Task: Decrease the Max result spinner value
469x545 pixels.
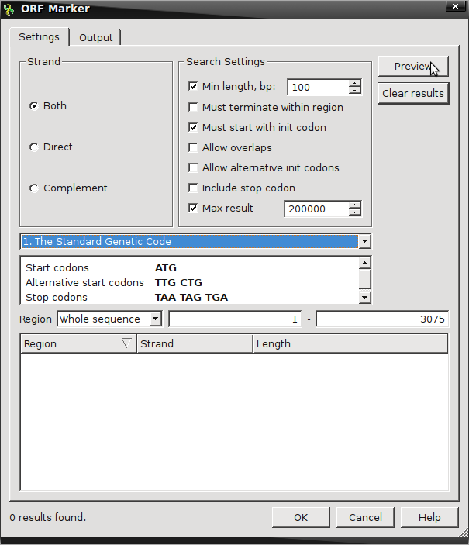Action: [x=355, y=212]
